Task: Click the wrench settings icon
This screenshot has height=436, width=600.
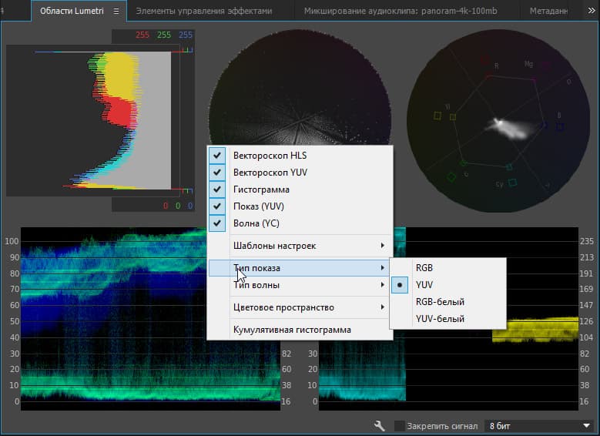Action: [379, 426]
